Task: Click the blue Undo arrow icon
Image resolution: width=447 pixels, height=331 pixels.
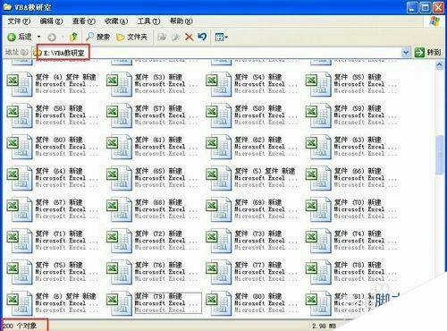Action: point(202,37)
